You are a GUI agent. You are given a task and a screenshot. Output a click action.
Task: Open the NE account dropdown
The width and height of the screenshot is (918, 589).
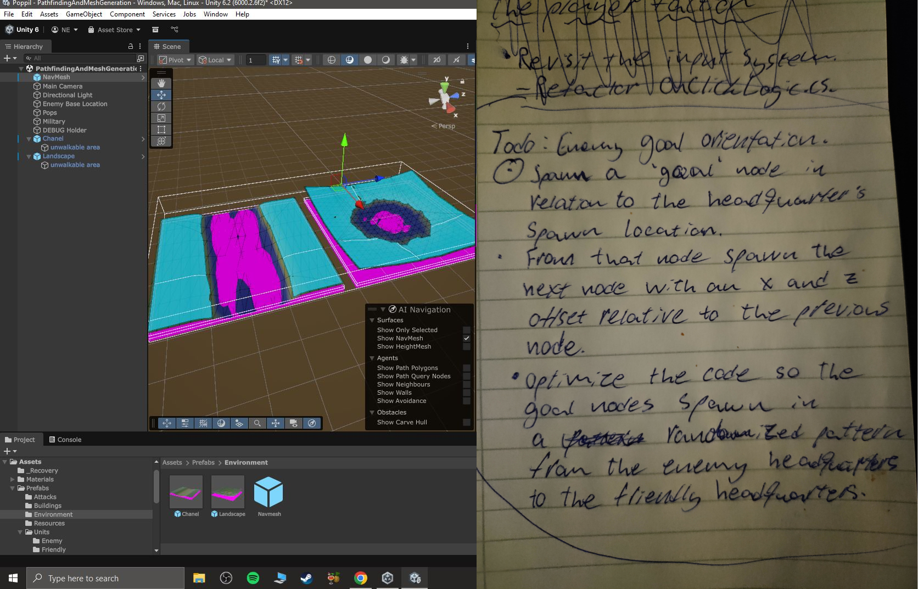65,30
